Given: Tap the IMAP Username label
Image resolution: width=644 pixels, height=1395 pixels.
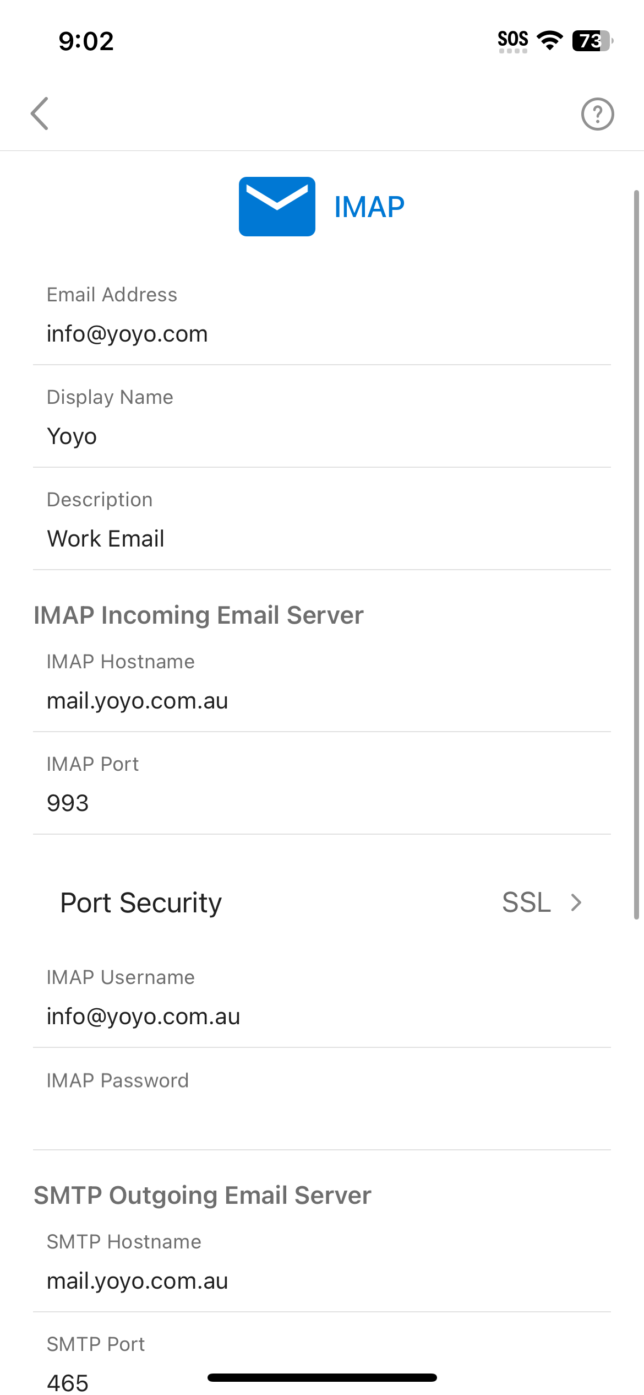Looking at the screenshot, I should [121, 977].
